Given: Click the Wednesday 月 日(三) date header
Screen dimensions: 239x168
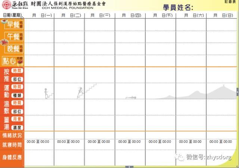Looking at the screenshot, I should click(99, 15).
